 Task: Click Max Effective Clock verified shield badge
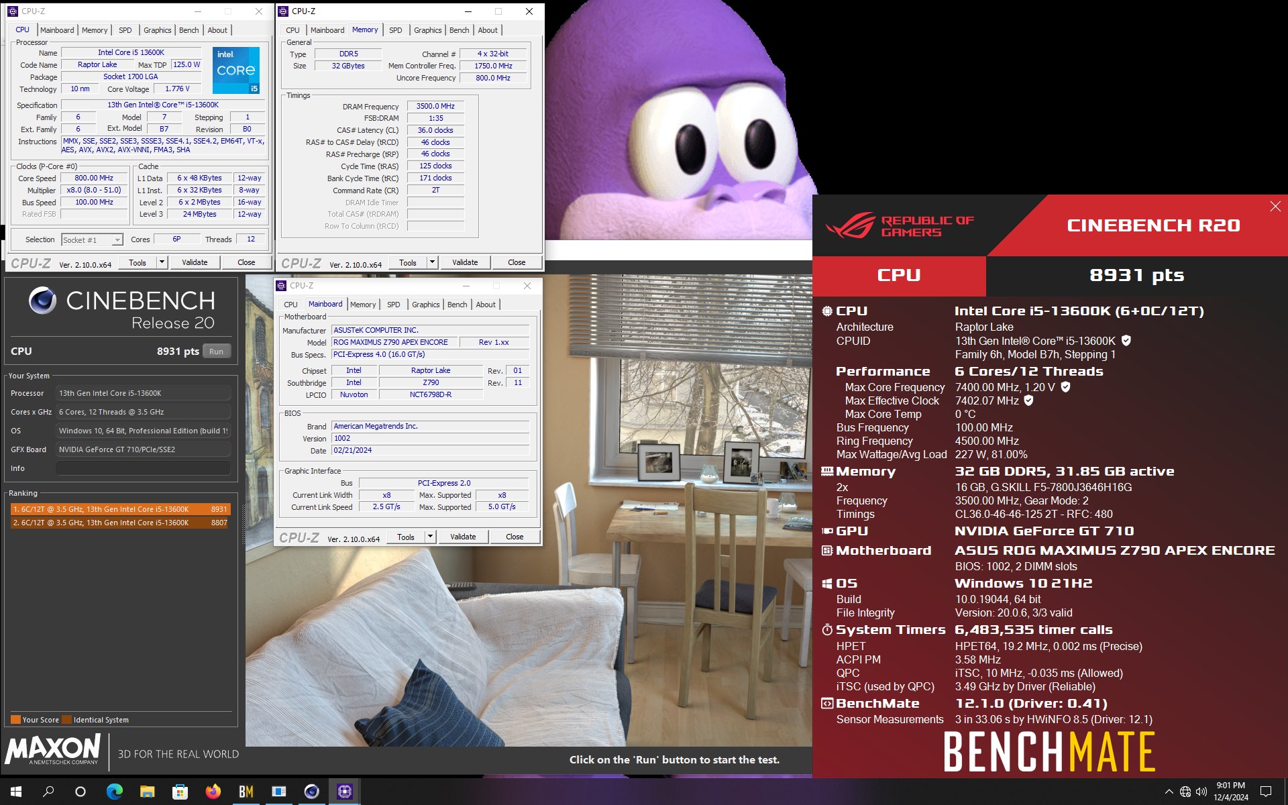[1028, 400]
